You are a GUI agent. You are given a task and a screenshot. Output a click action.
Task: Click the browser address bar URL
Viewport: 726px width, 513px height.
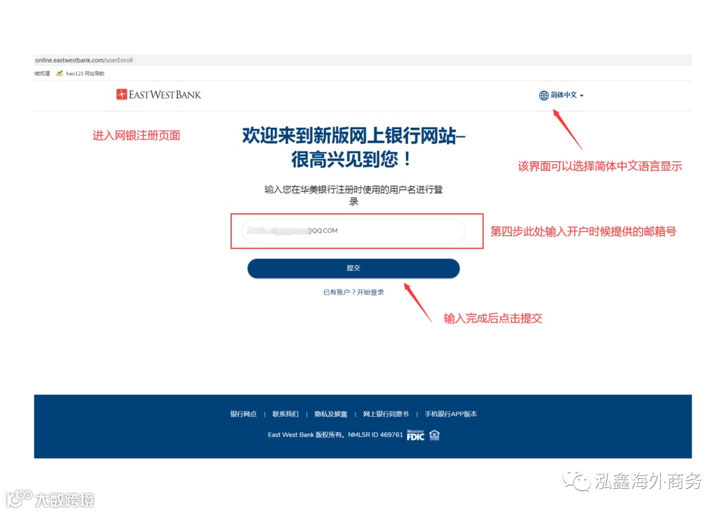[x=84, y=61]
